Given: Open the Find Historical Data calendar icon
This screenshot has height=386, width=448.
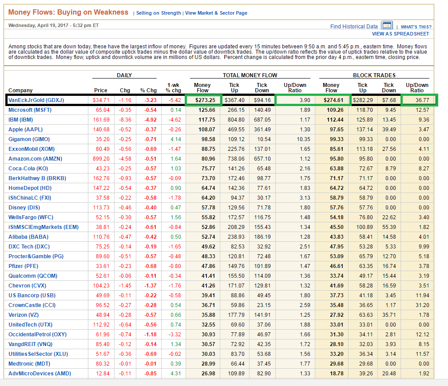Looking at the screenshot, I should click(387, 25).
